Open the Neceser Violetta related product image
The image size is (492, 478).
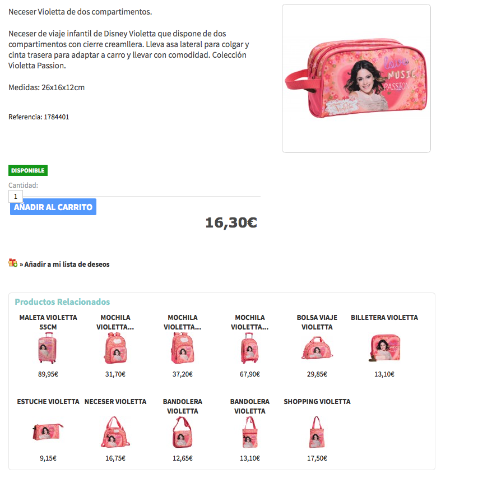[x=115, y=432]
